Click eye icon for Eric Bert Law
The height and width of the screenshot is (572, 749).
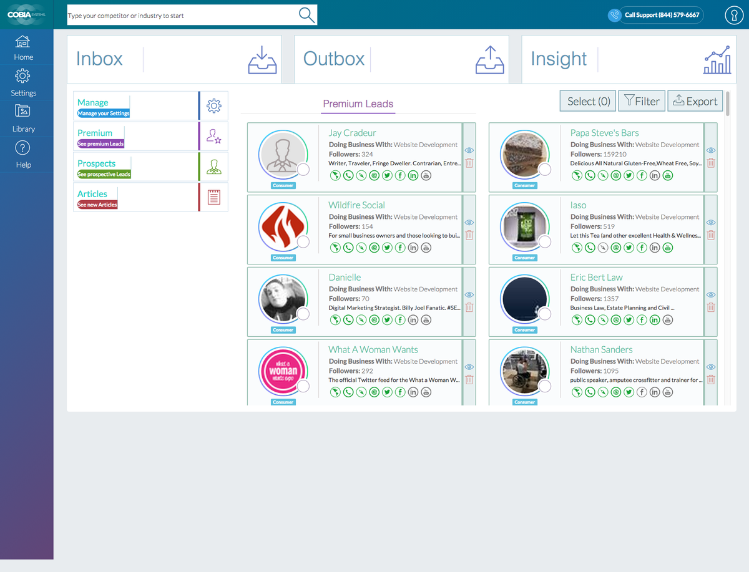pos(711,295)
